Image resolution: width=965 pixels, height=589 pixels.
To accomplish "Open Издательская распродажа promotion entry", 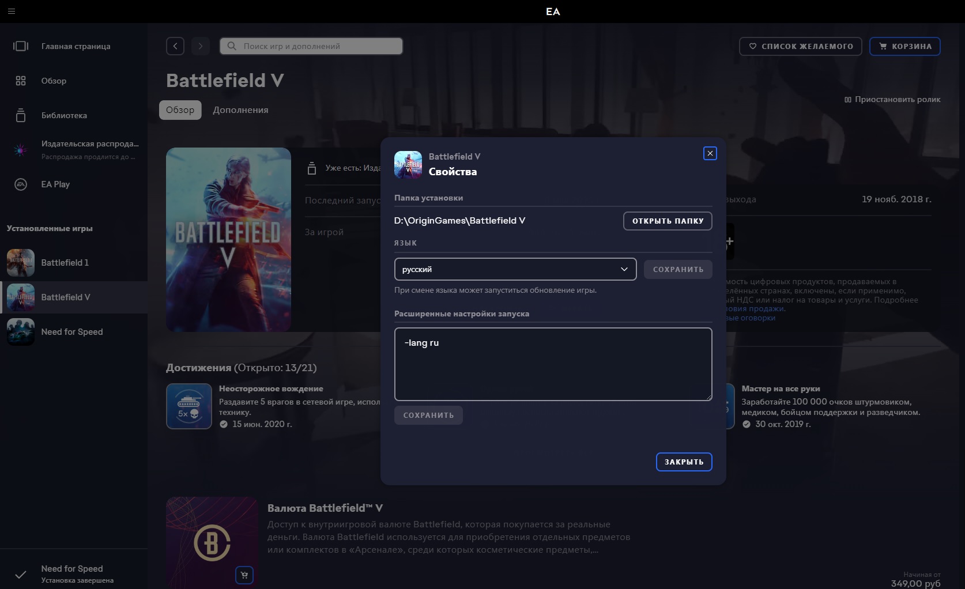I will click(74, 150).
